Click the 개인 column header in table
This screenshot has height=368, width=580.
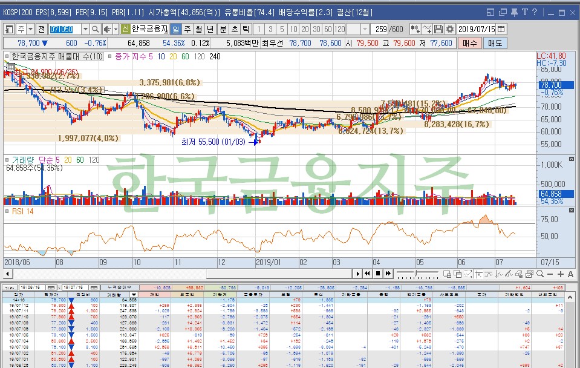pos(155,295)
